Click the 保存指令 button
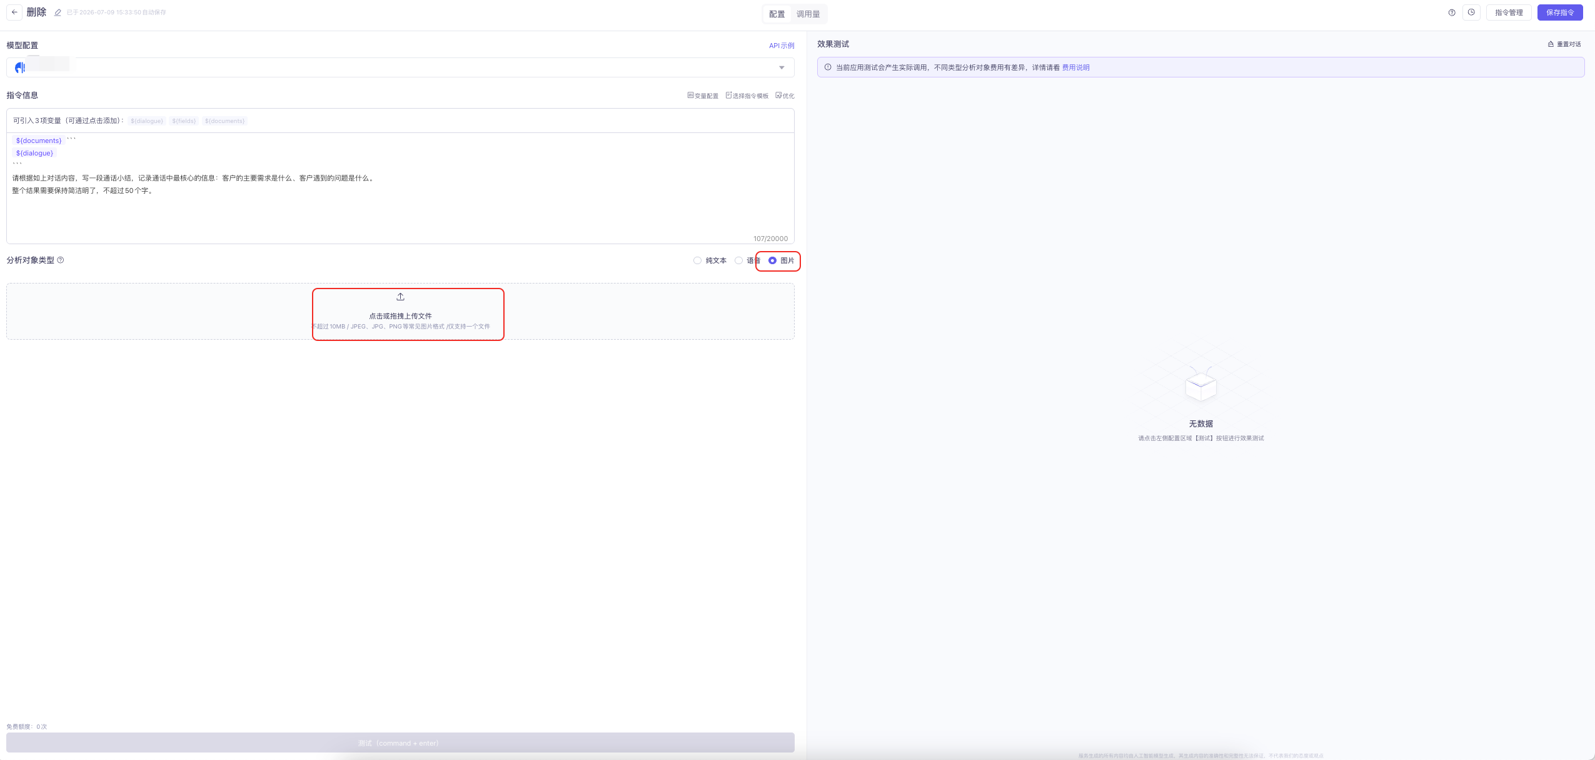1595x760 pixels. [x=1560, y=12]
